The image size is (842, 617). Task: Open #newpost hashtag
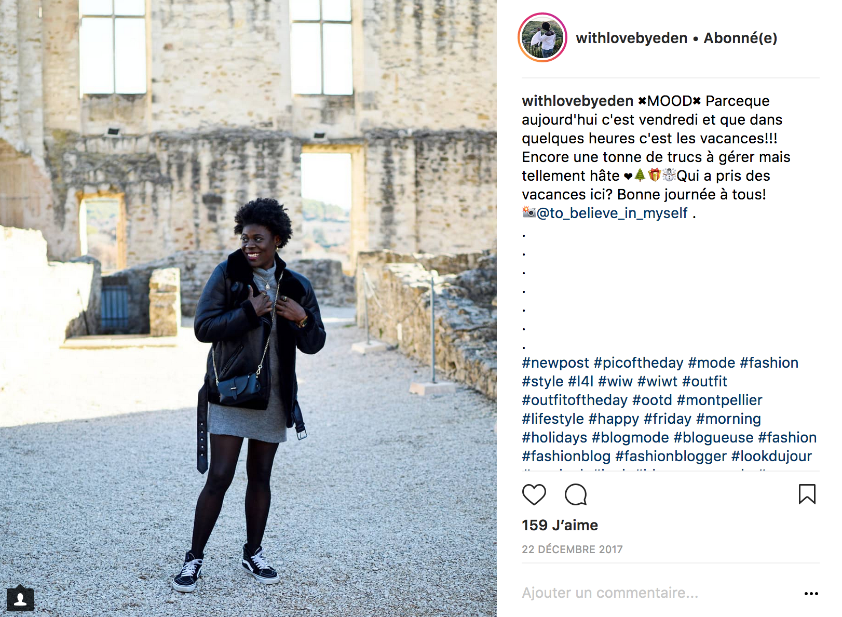(x=555, y=363)
